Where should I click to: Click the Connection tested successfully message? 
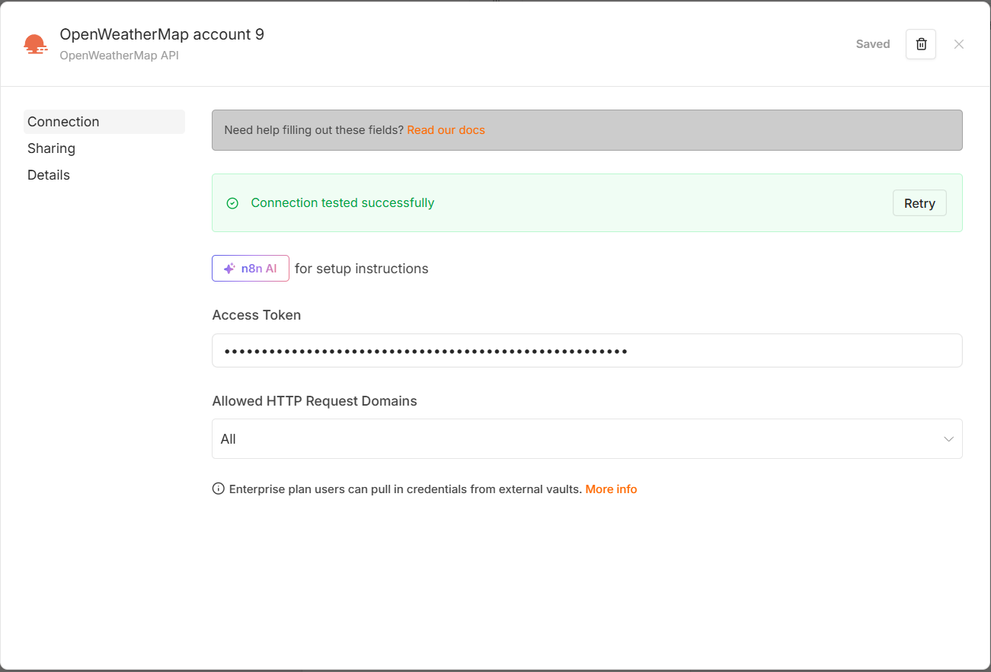pyautogui.click(x=343, y=203)
